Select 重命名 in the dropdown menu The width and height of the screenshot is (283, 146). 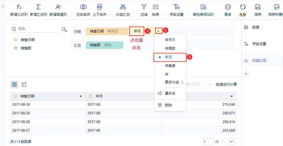click(170, 93)
